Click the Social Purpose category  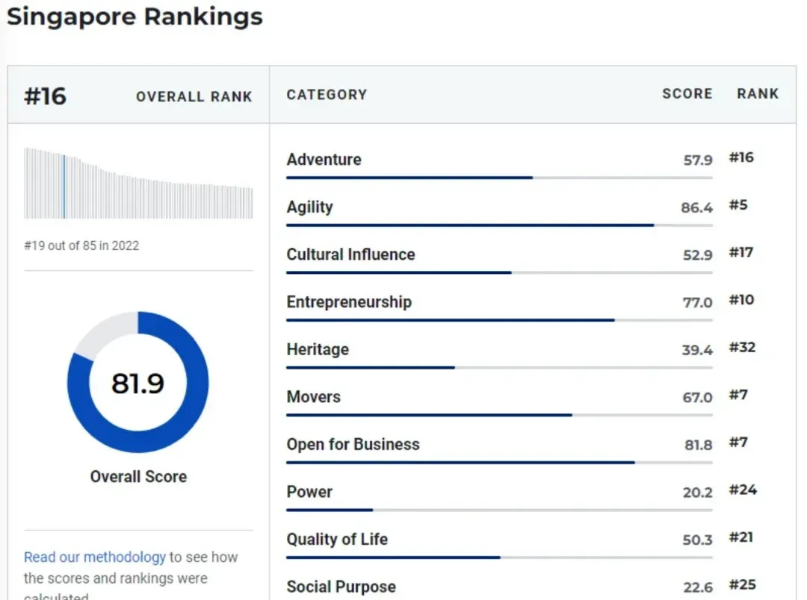pyautogui.click(x=341, y=587)
